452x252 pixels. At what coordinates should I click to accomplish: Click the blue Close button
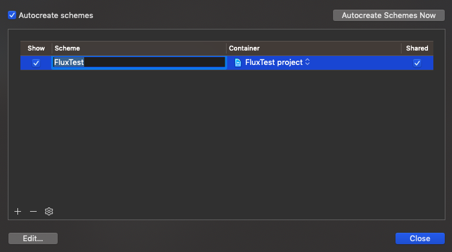(420, 238)
